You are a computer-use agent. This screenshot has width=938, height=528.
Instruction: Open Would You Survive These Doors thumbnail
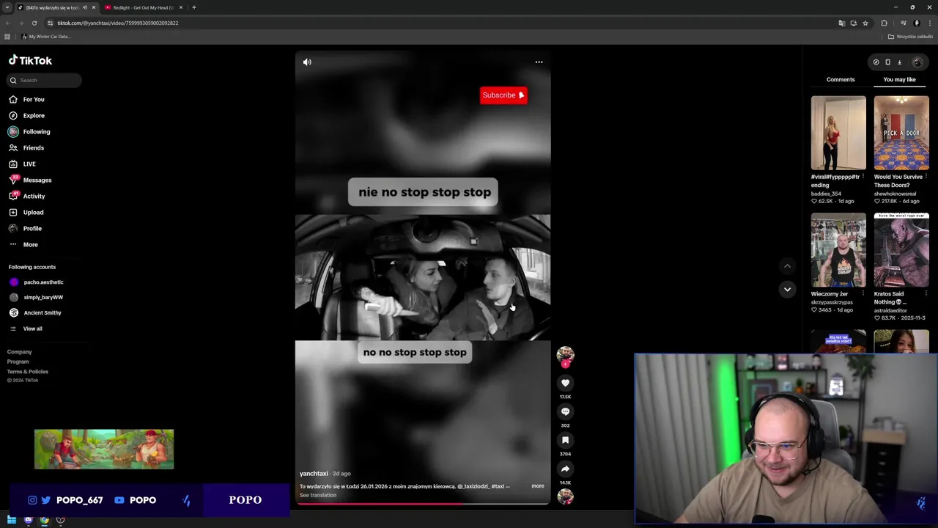901,133
